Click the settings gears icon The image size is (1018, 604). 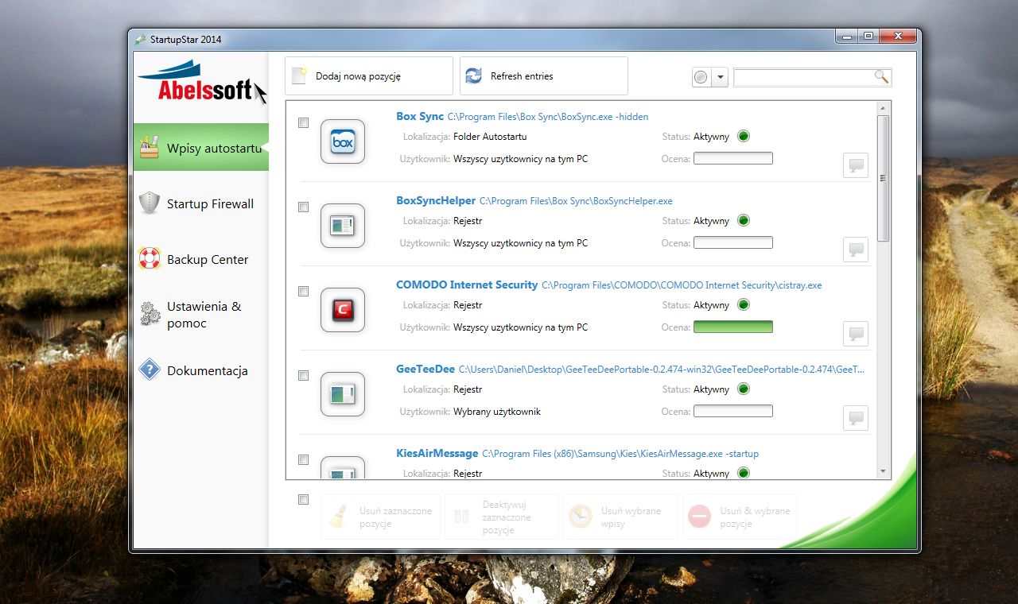coord(150,314)
